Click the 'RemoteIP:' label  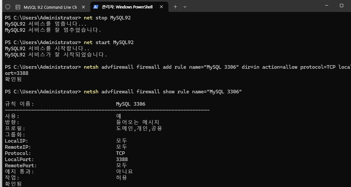18,147
